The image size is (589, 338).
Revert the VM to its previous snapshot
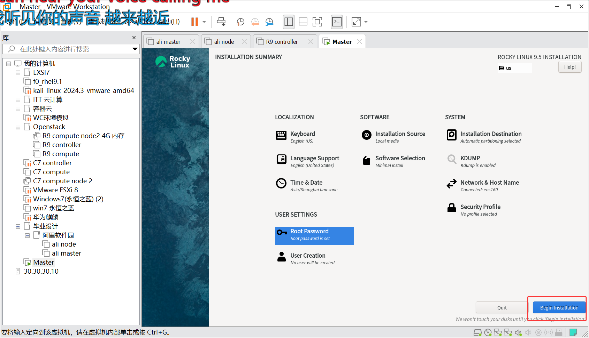[255, 22]
